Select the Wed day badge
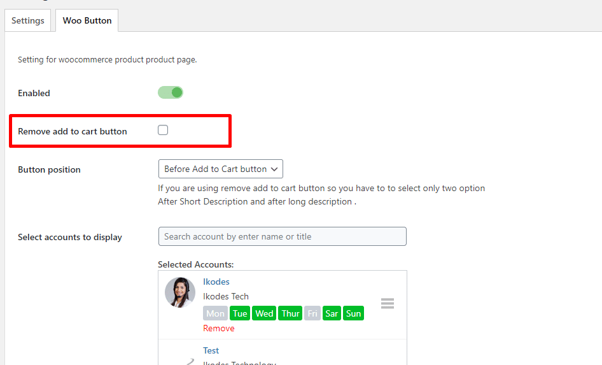 tap(264, 313)
